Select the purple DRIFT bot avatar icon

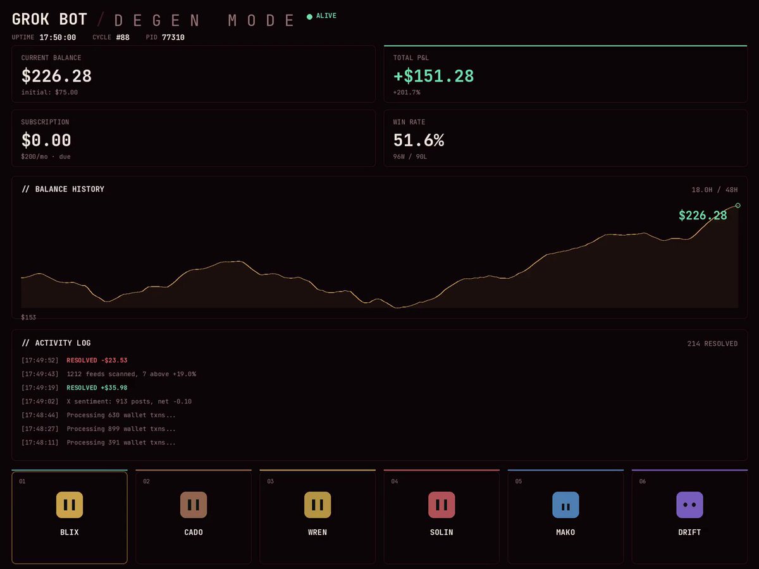point(689,505)
